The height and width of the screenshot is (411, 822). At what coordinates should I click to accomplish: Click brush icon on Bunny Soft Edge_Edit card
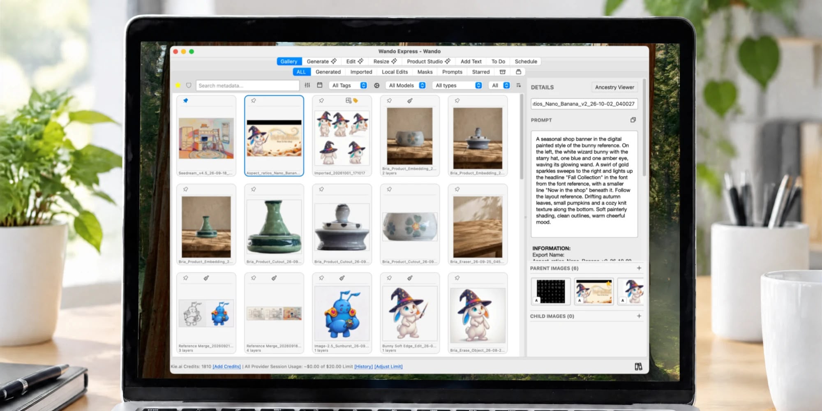pyautogui.click(x=410, y=278)
